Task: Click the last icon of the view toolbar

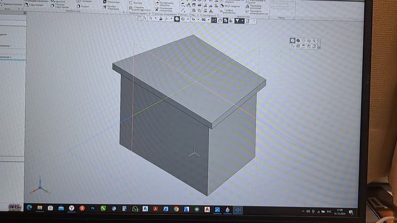Action: point(254,22)
